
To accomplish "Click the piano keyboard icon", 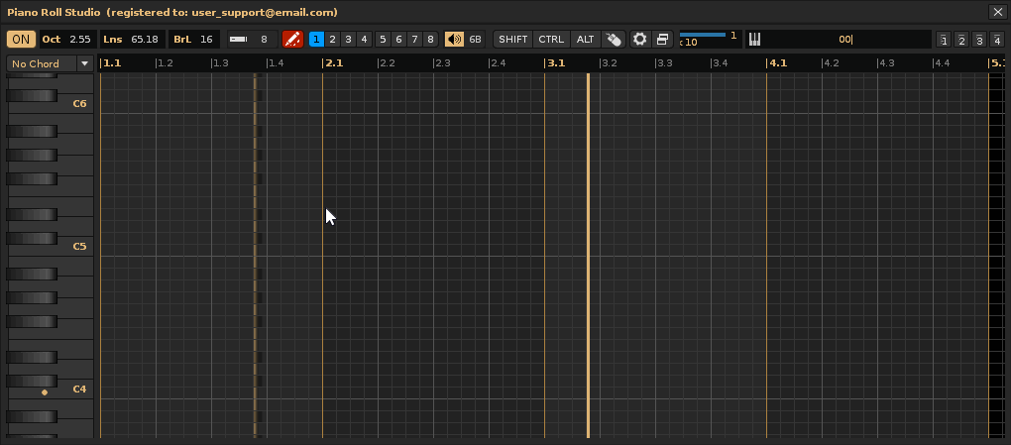I will (754, 40).
